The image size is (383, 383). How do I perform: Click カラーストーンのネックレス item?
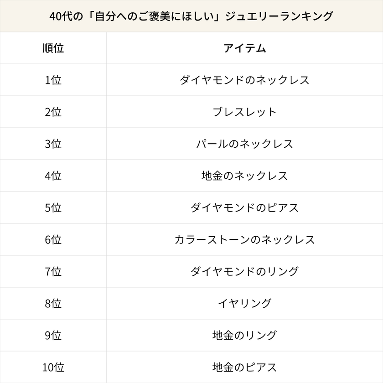coord(244,240)
